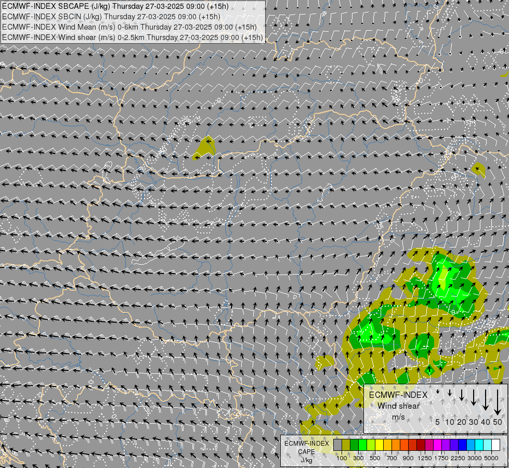This screenshot has width=509, height=468.
Task: Click the 5 m/s wind shear legend arrow
Action: 438,392
